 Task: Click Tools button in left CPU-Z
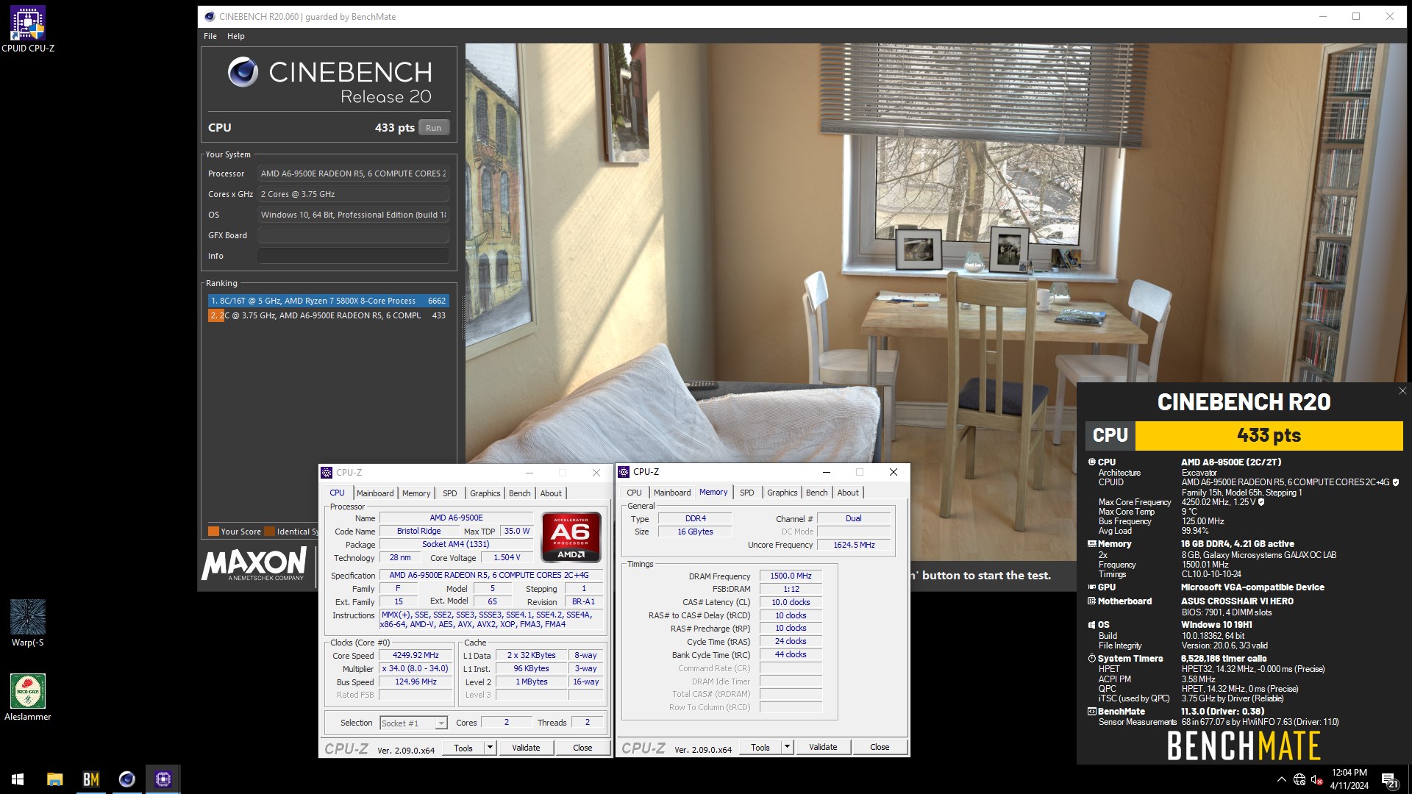[463, 748]
